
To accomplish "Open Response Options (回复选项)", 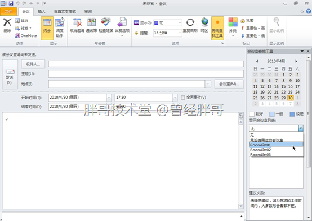I will point(122,27).
